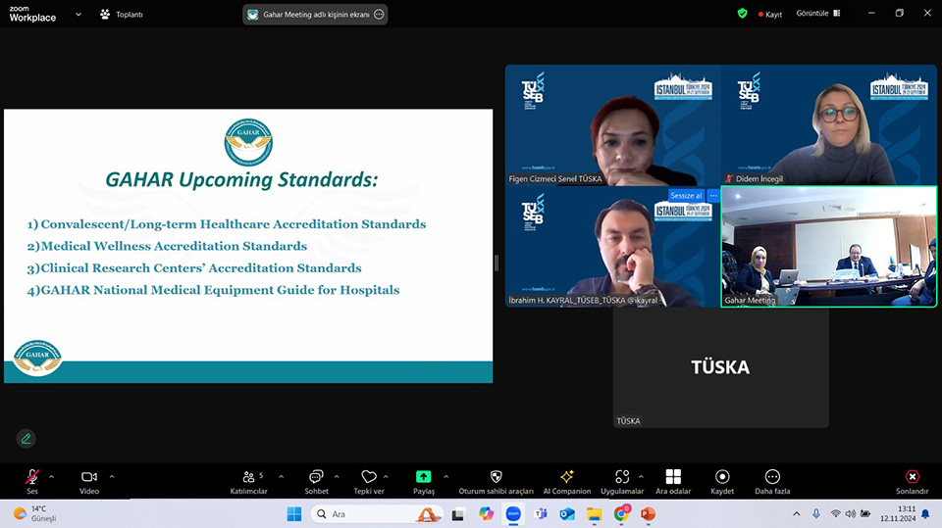The height and width of the screenshot is (528, 942).
Task: Click the Tepki ver reactions heart icon
Action: pyautogui.click(x=369, y=477)
